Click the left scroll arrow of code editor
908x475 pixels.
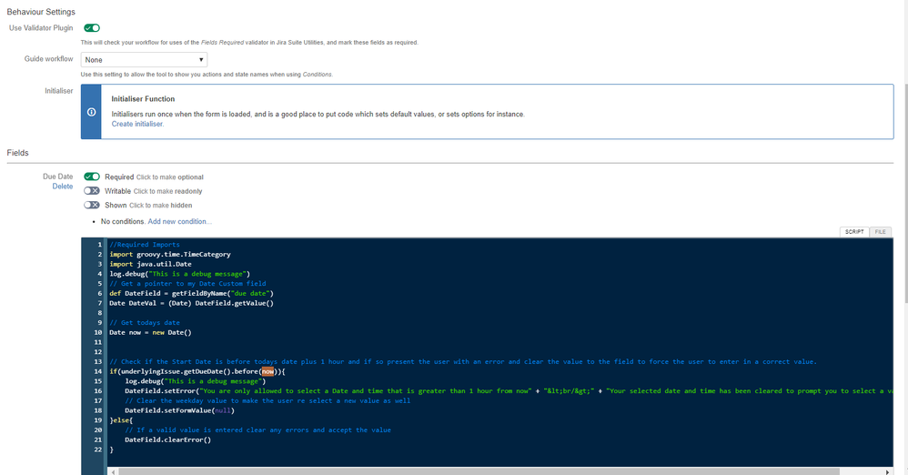pyautogui.click(x=112, y=471)
